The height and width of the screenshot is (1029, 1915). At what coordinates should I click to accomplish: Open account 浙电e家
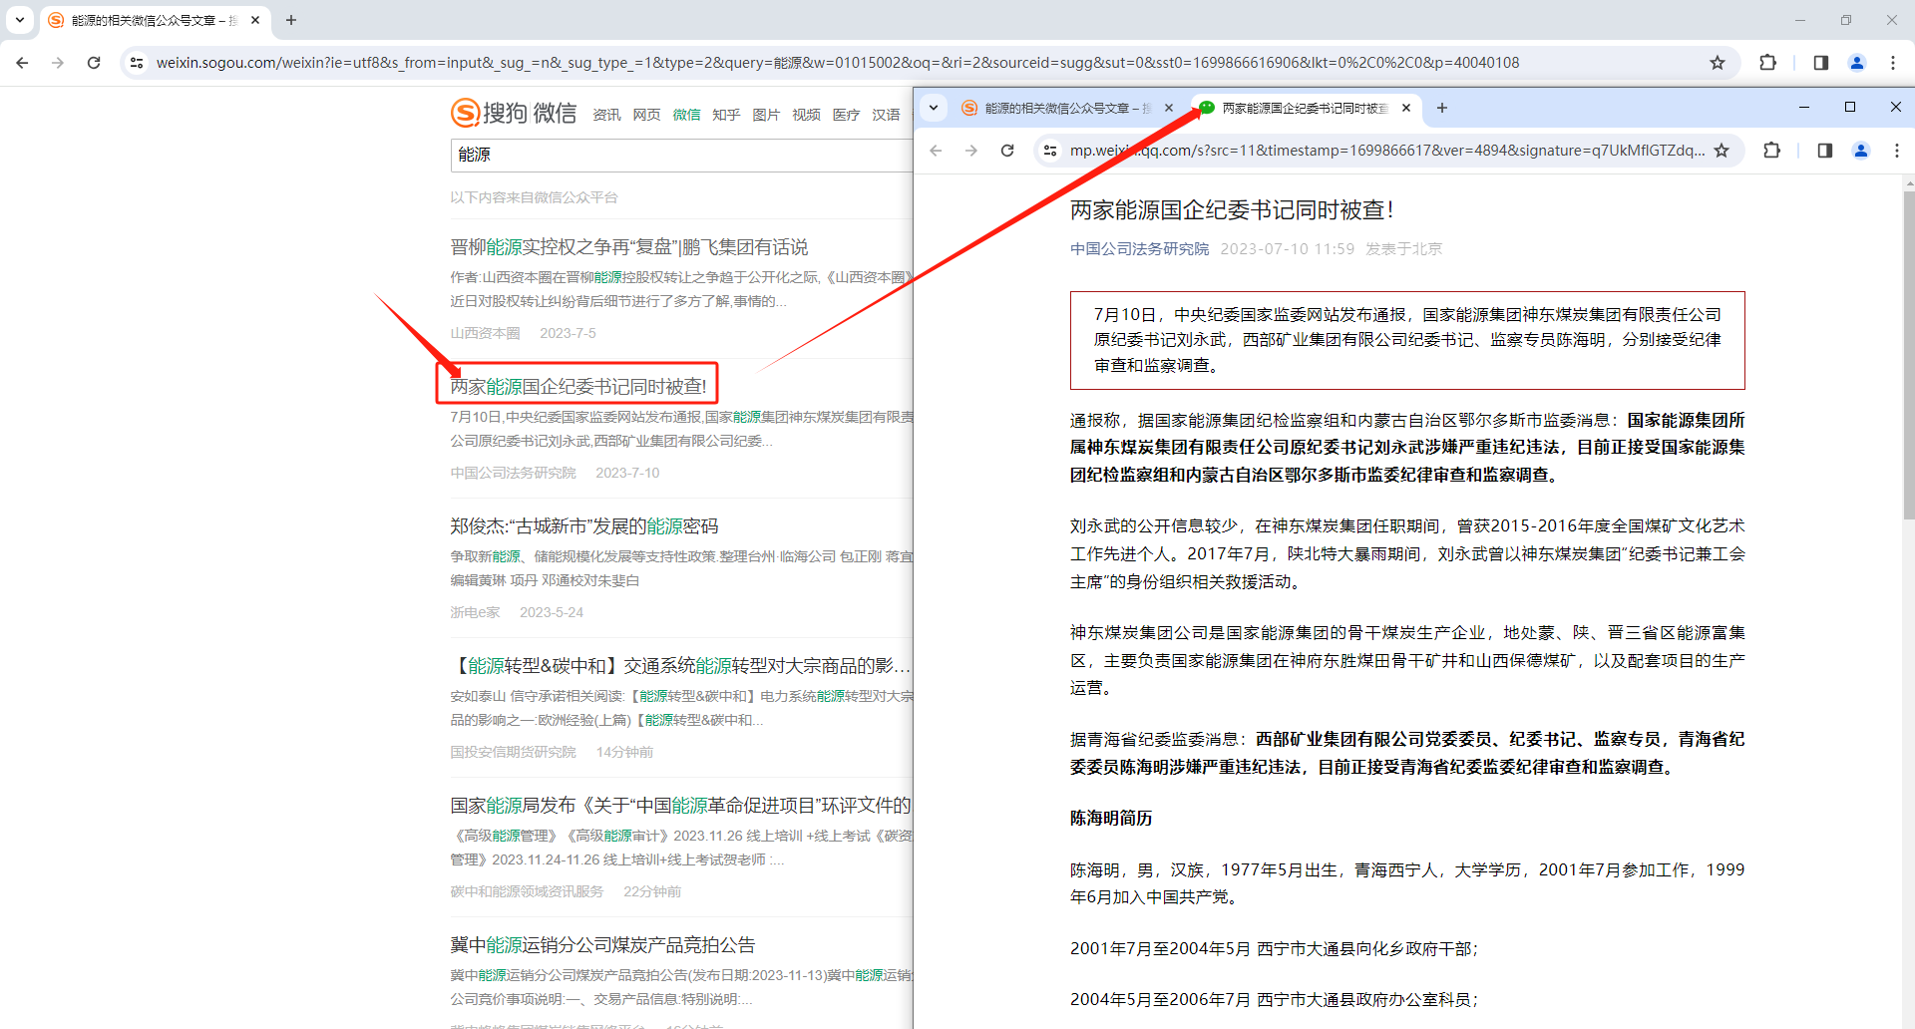click(x=475, y=612)
